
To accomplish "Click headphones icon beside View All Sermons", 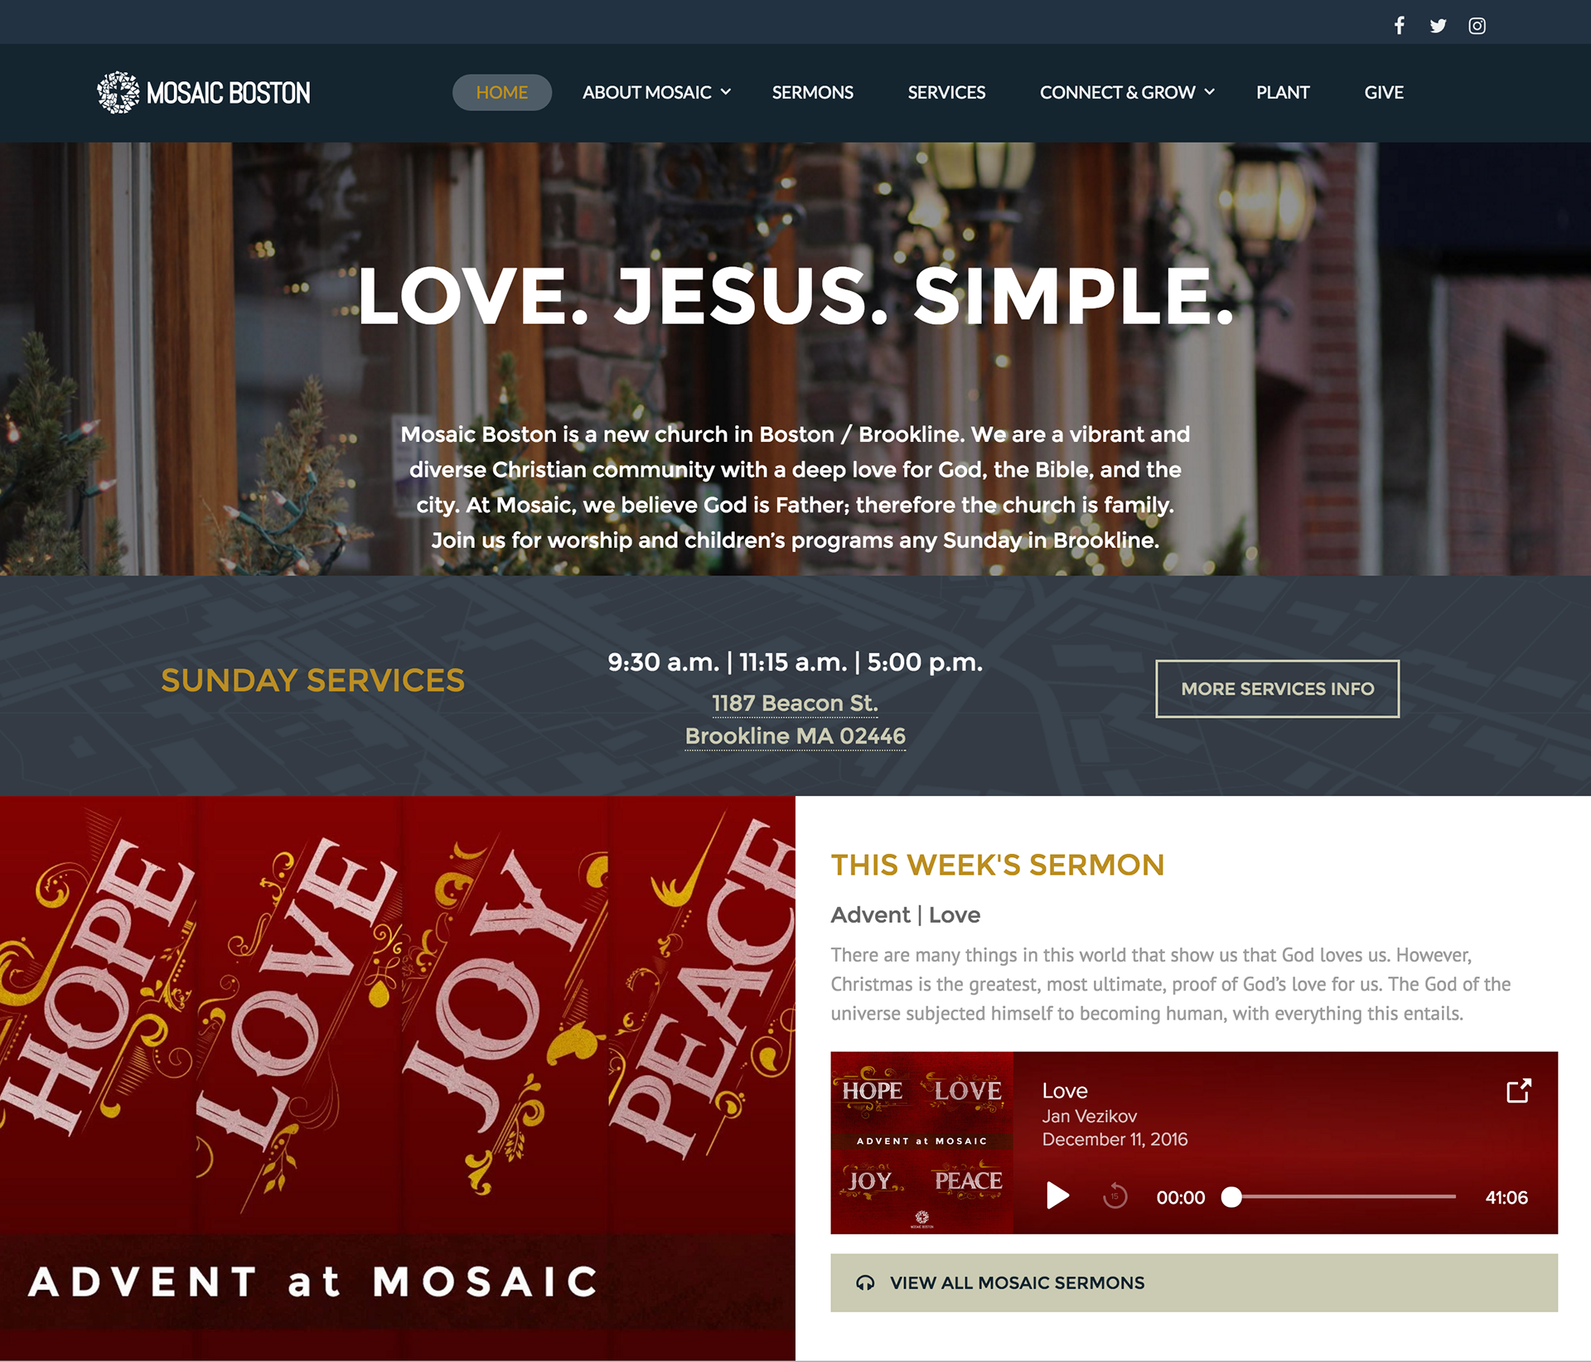I will [865, 1282].
